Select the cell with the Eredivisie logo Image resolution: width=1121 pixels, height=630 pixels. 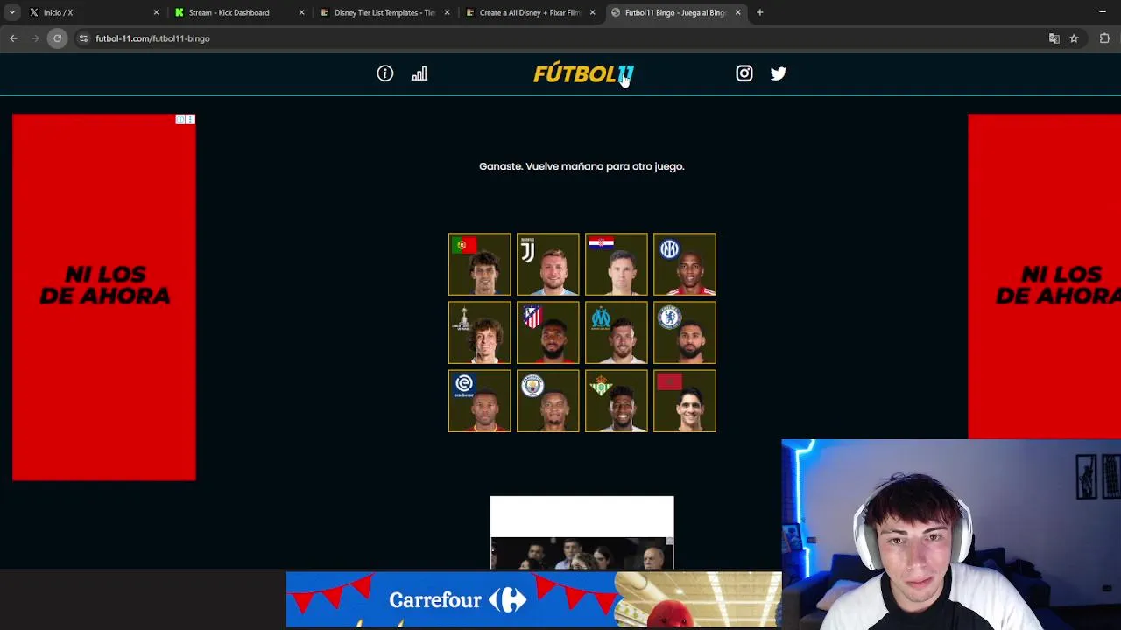click(479, 401)
